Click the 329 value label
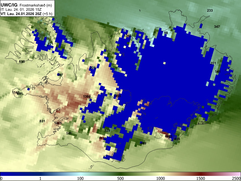Image resolution: width=241 pixels, height=181 pixels. point(107,131)
